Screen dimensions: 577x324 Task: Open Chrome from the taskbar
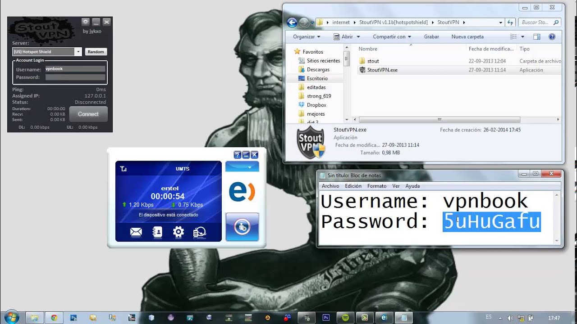54,317
